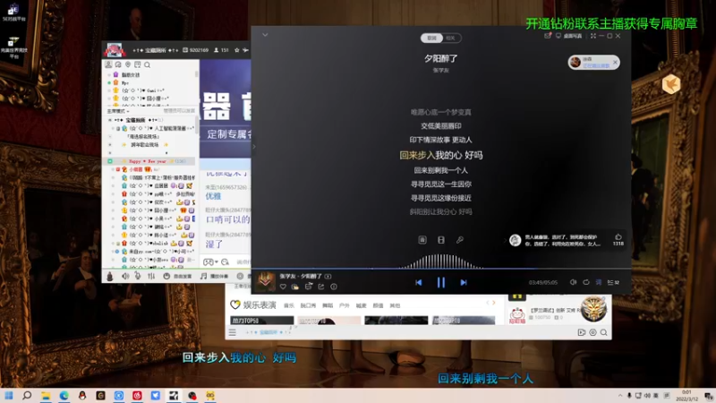Open the speaking-mode dropdown in YY panel
The height and width of the screenshot is (403, 716).
pyautogui.click(x=118, y=111)
